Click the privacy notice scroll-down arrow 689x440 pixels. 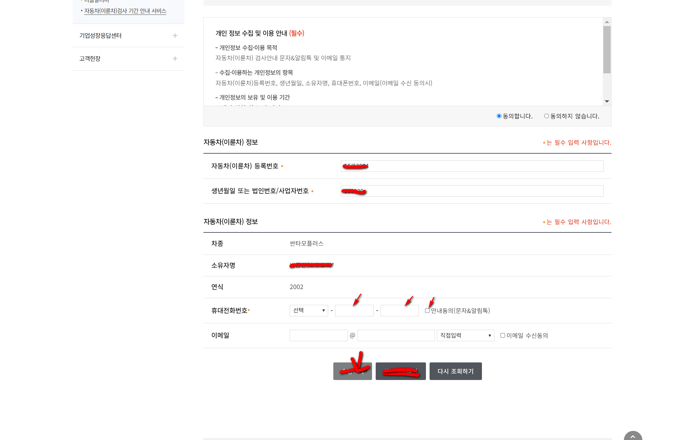point(607,101)
